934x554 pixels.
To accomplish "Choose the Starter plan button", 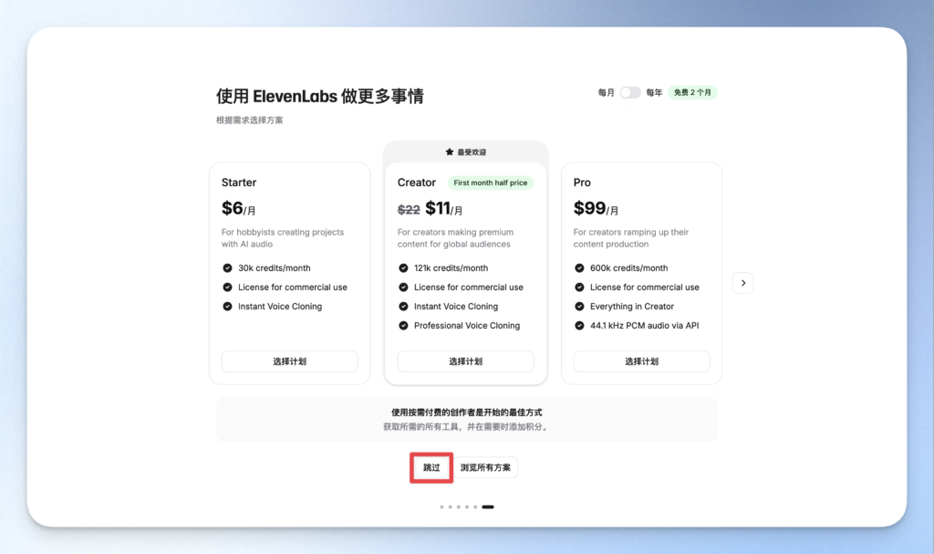I will 289,361.
